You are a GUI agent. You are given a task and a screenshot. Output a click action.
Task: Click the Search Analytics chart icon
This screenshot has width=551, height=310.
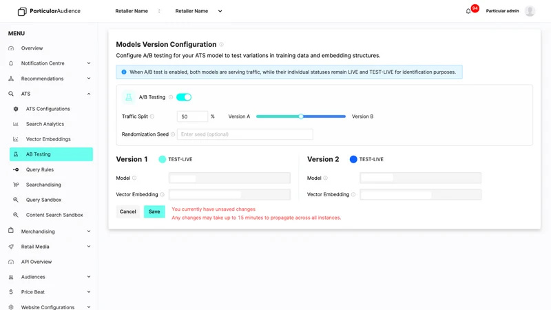click(16, 124)
